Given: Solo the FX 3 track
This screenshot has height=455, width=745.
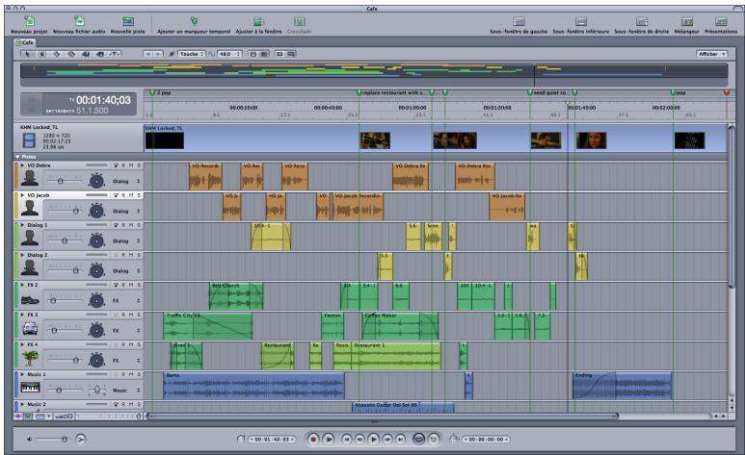Looking at the screenshot, I should click(139, 315).
